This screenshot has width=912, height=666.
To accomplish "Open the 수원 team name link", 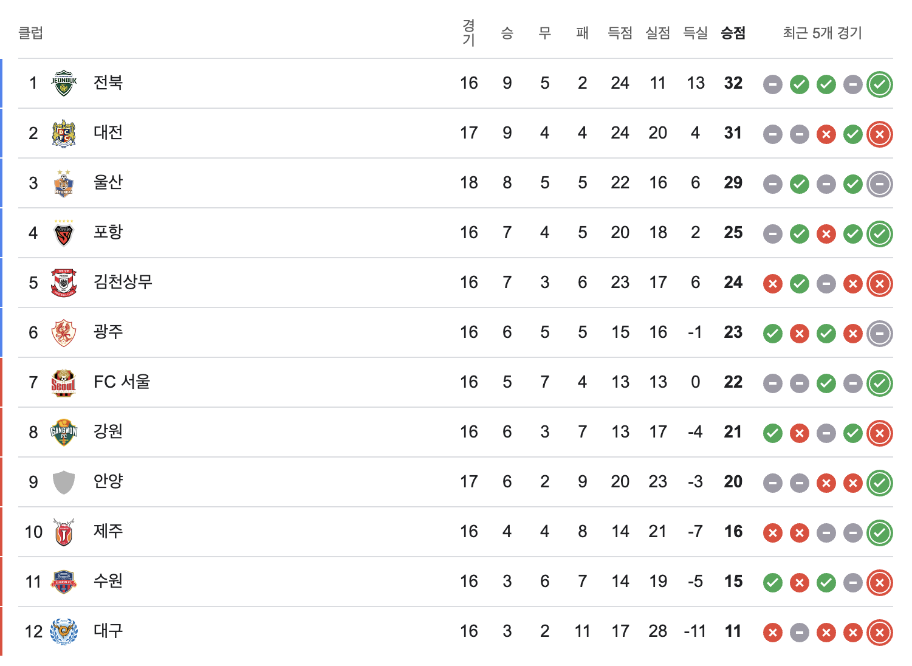I will [x=108, y=581].
